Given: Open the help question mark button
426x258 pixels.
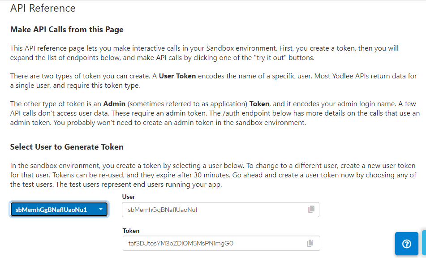Looking at the screenshot, I should pos(406,244).
